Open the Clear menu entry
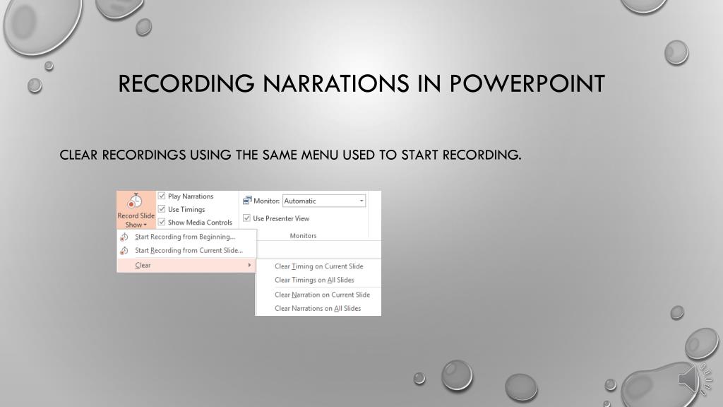Image resolution: width=723 pixels, height=407 pixels. point(186,266)
